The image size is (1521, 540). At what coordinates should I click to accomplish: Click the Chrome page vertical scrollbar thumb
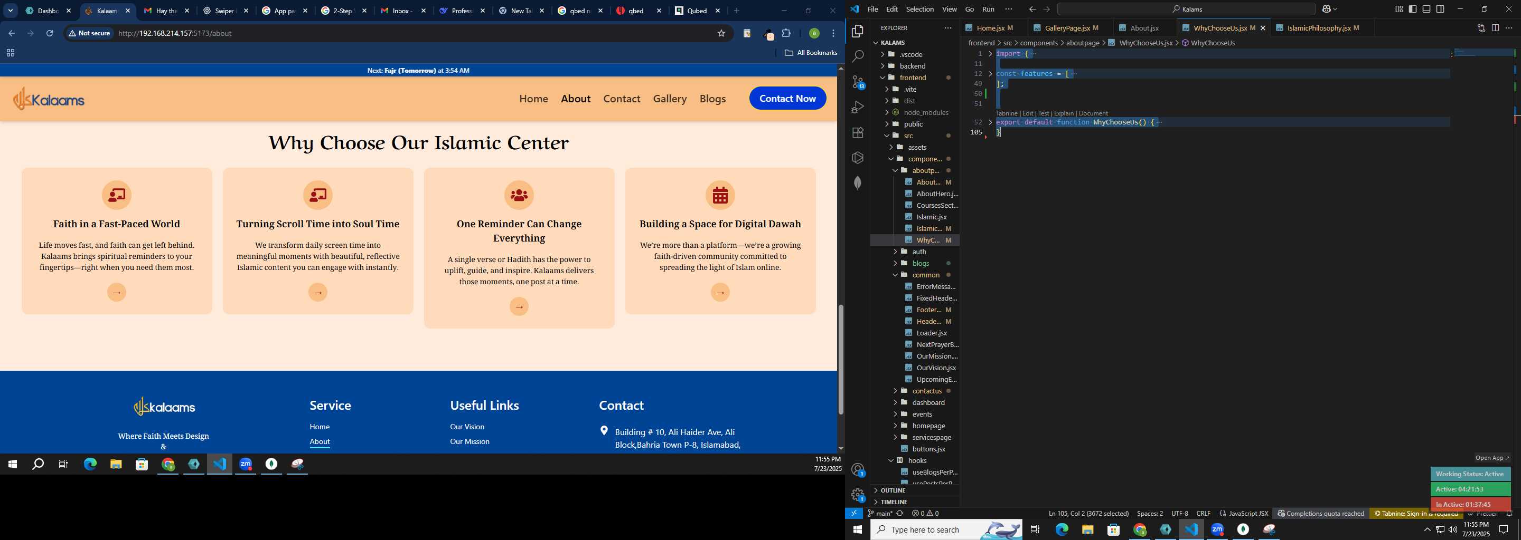coord(840,360)
